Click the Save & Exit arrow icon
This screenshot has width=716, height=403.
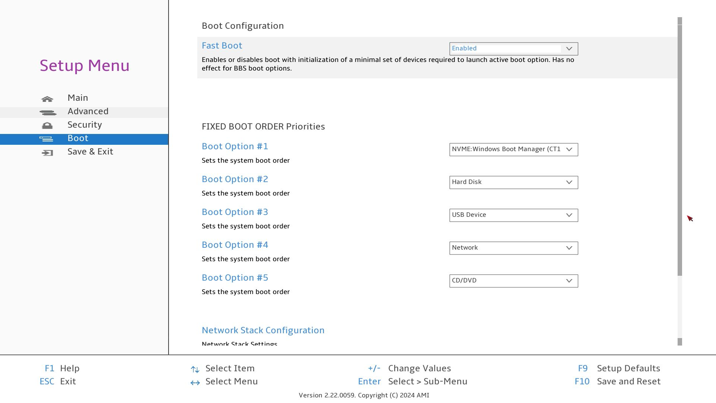coord(47,153)
